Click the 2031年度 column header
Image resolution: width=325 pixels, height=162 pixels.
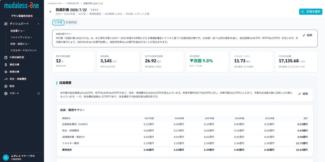point(270,118)
